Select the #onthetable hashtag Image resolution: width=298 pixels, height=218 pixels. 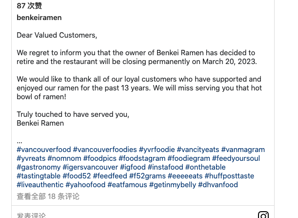tap(205, 167)
